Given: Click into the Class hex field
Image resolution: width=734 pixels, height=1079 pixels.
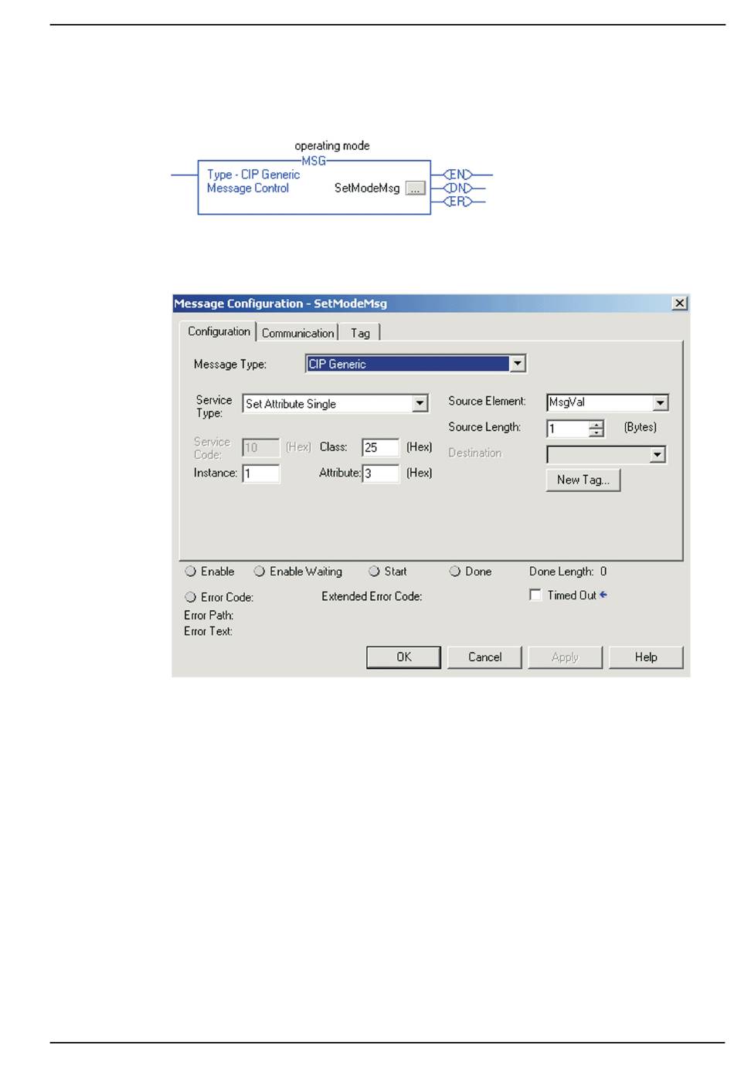Looking at the screenshot, I should pos(380,447).
